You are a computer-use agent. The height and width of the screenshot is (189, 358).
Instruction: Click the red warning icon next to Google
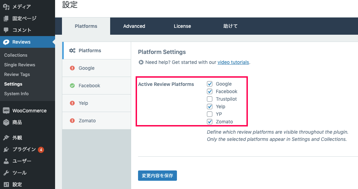click(x=72, y=68)
